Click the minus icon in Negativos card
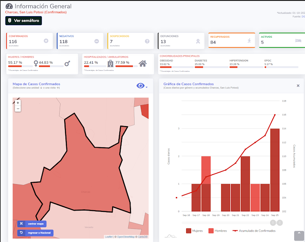This screenshot has width=305, height=242. 96,41
